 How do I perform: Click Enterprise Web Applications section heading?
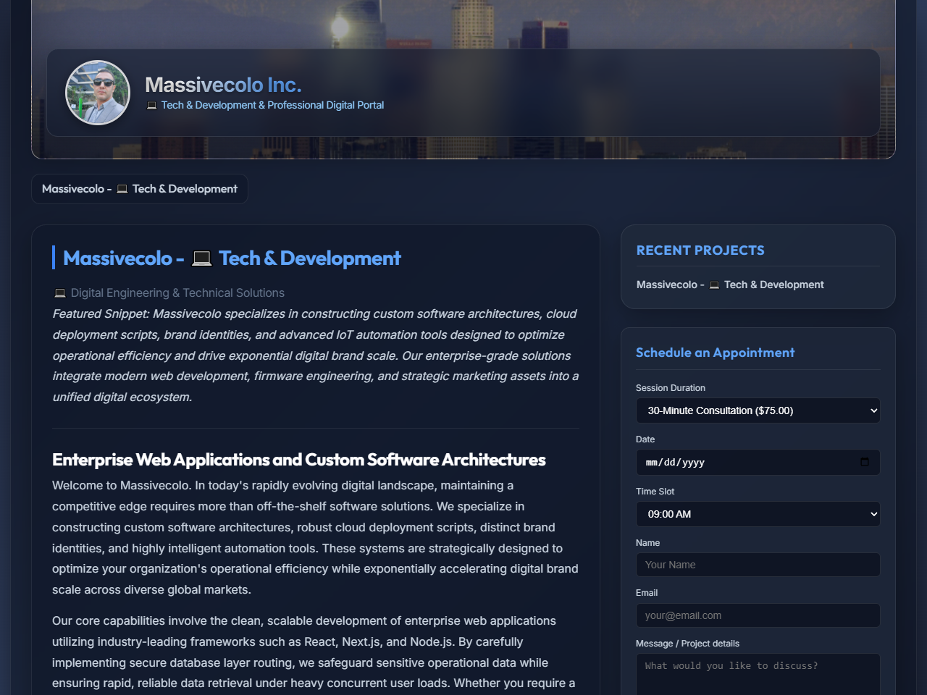pyautogui.click(x=298, y=460)
